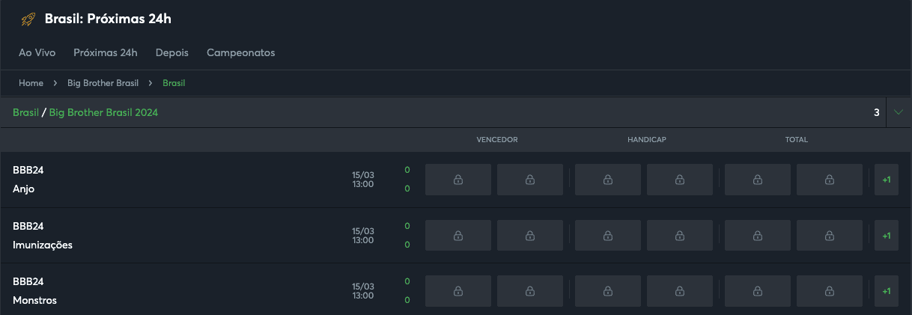Click first locked Handicap odds in Monstros row
This screenshot has width=912, height=315.
click(x=608, y=291)
